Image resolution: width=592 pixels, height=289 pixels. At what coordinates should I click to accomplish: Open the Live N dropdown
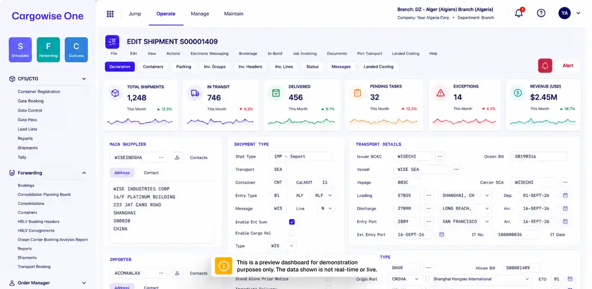pyautogui.click(x=327, y=208)
